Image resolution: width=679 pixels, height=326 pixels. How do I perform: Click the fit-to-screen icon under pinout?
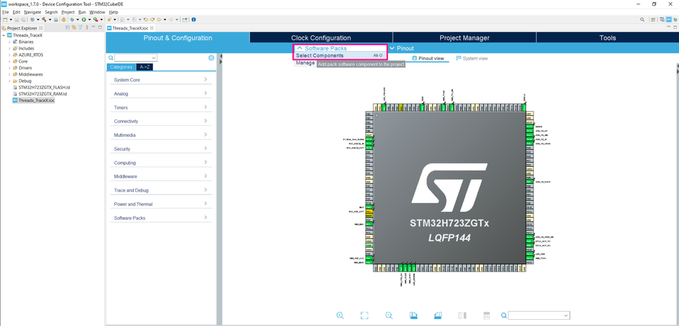pos(364,316)
